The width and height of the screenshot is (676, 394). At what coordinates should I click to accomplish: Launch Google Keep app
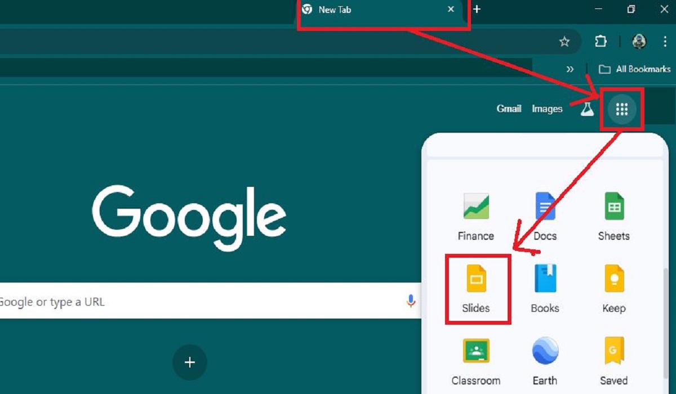pos(613,288)
